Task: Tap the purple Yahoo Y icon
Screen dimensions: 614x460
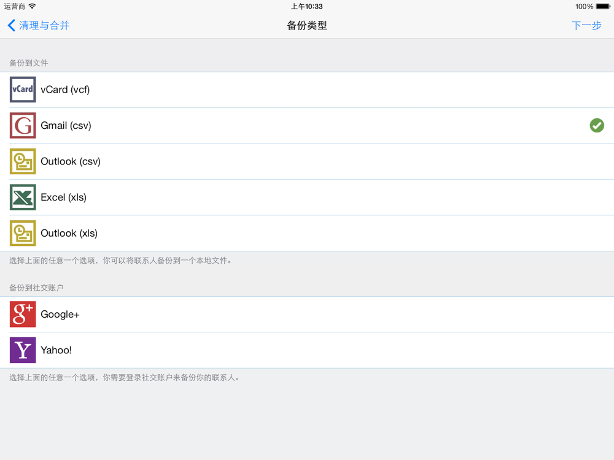Action: (23, 350)
